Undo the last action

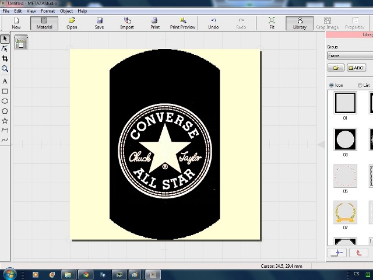click(x=213, y=23)
